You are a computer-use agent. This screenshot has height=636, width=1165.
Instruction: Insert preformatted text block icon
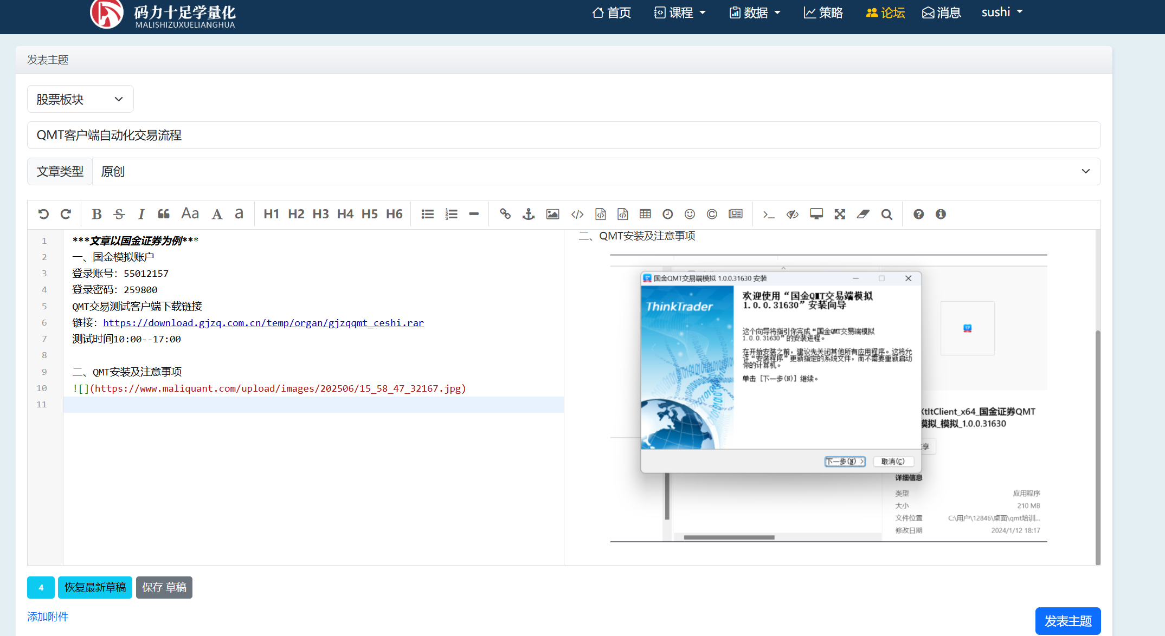click(x=601, y=214)
